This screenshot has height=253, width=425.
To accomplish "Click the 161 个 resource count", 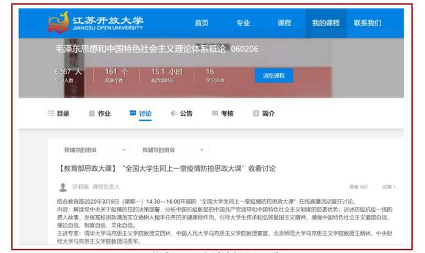I will point(116,72).
